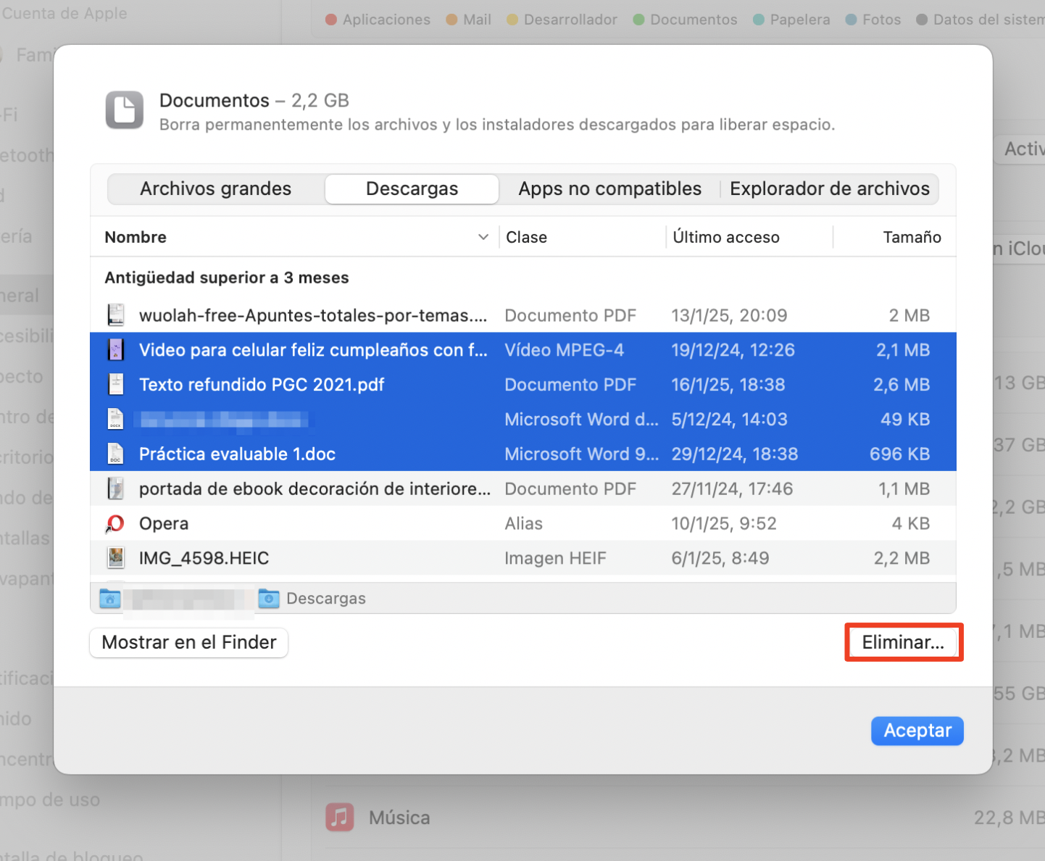Confirm with the Aceptar button
The height and width of the screenshot is (861, 1045).
click(917, 731)
